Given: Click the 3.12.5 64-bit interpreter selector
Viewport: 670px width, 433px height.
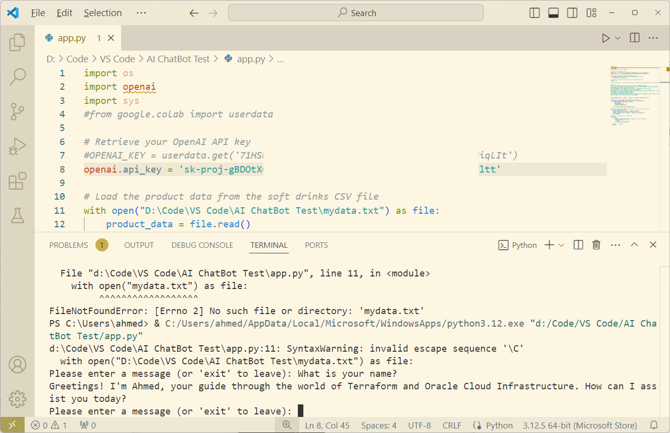Looking at the screenshot, I should click(580, 425).
